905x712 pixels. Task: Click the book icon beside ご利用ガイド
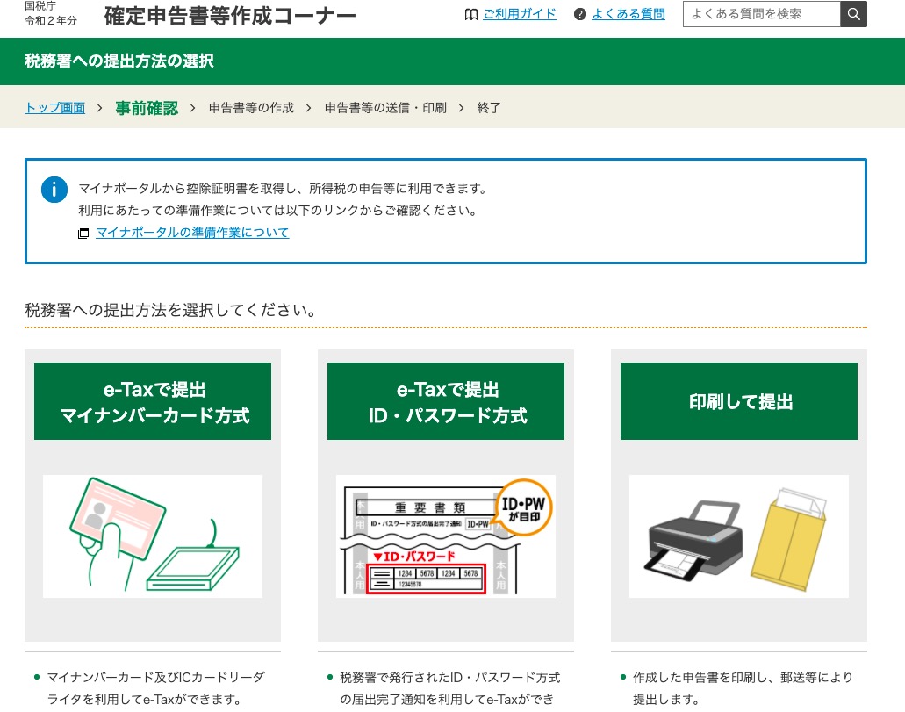click(471, 14)
